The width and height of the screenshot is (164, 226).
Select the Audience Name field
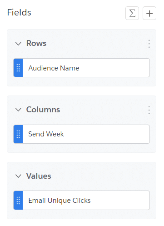click(82, 68)
